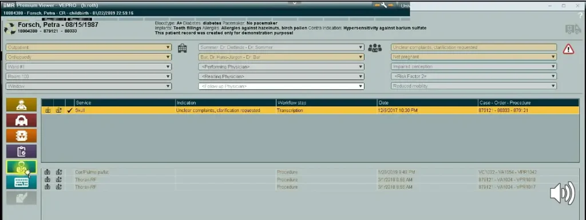This screenshot has width=586, height=220.
Task: Click the group of people icon
Action: click(x=375, y=48)
